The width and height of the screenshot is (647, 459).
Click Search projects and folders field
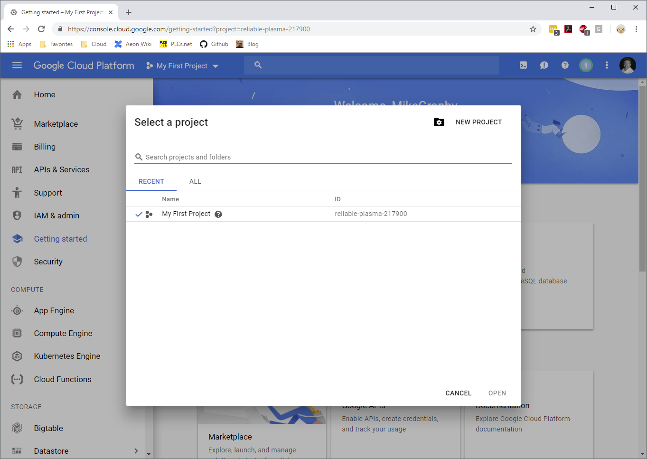[323, 157]
